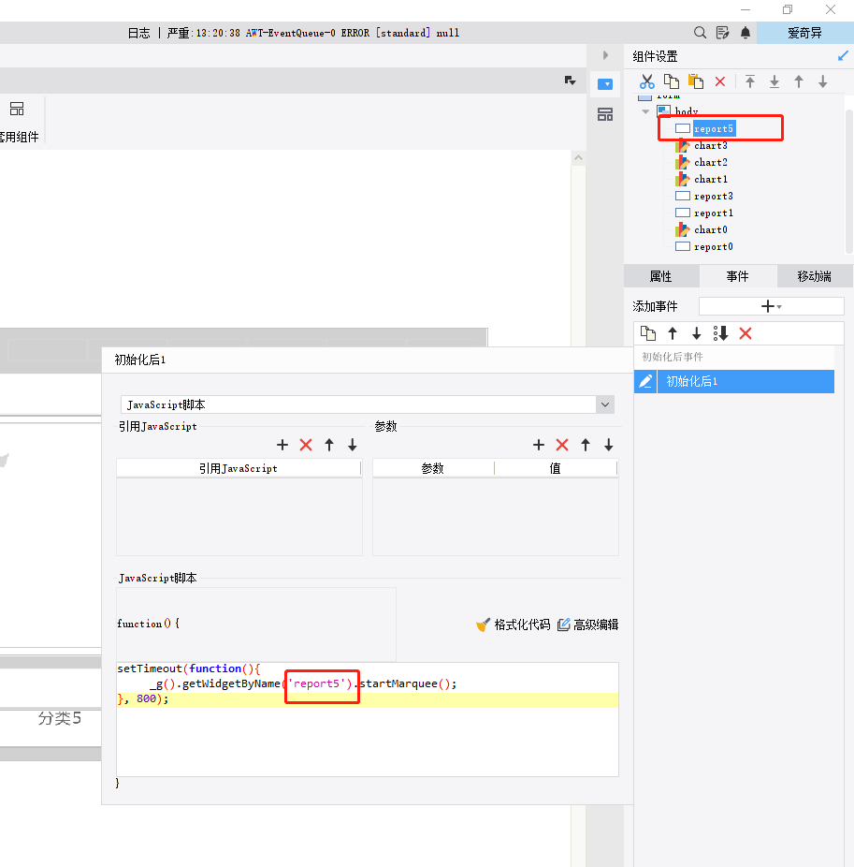
Task: Select the 初始化后1 event row
Action: 734,381
